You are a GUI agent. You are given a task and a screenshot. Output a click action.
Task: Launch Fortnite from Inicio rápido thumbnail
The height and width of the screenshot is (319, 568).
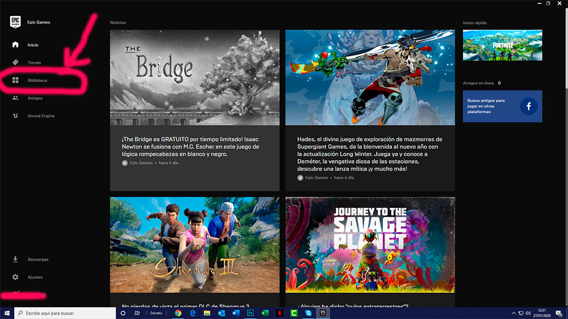(x=503, y=45)
